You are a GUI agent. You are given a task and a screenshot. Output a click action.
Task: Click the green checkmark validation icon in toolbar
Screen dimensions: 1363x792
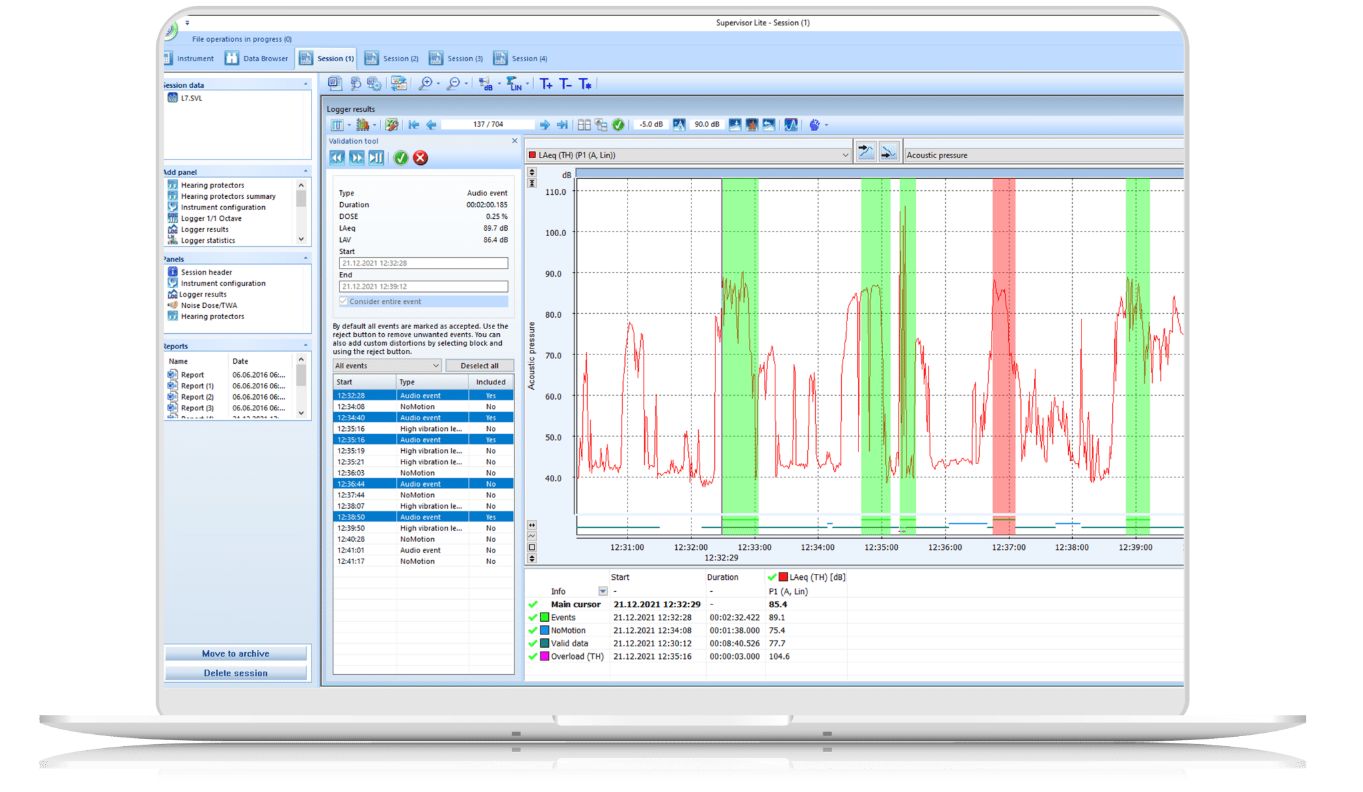[618, 124]
